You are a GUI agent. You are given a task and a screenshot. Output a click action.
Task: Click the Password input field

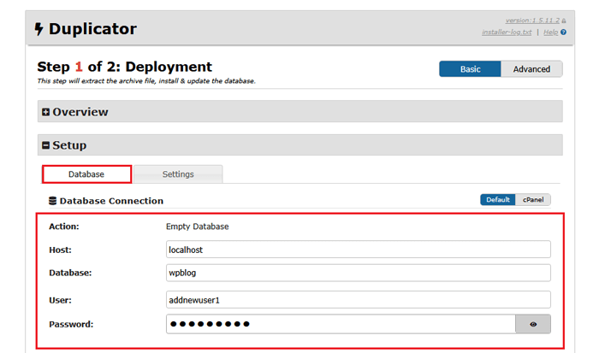(341, 324)
